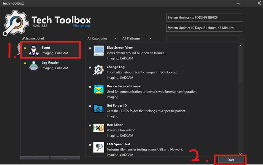The image size is (263, 165).
Task: Open the Device Service Browser icon
Action: [x=99, y=89]
